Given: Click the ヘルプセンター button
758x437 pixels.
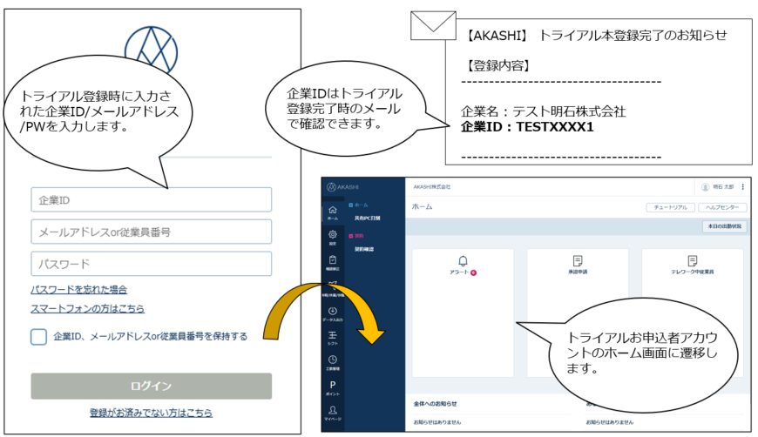Looking at the screenshot, I should click(721, 208).
